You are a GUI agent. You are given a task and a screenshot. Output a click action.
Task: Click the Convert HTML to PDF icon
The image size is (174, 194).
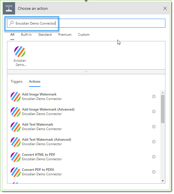click(x=16, y=157)
